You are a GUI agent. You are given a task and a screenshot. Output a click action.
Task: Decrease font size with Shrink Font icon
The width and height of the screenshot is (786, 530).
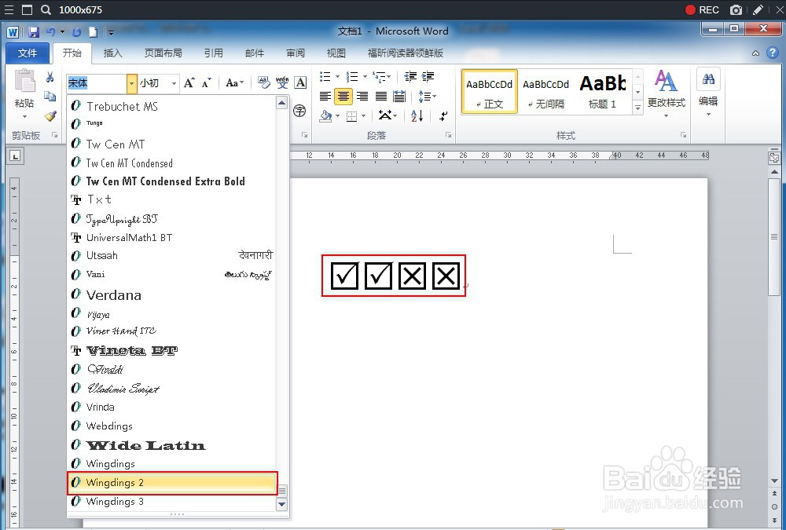(x=206, y=82)
